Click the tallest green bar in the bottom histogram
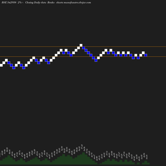 click(83, 158)
